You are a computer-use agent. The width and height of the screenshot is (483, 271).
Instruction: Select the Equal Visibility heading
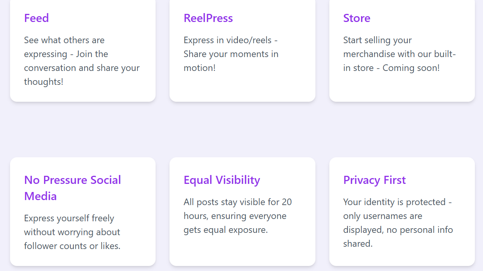click(x=222, y=180)
